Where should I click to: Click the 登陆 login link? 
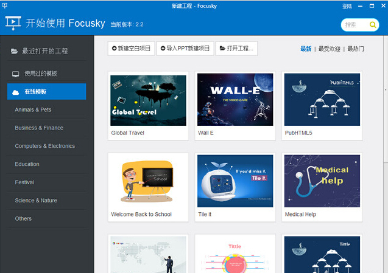click(x=347, y=5)
